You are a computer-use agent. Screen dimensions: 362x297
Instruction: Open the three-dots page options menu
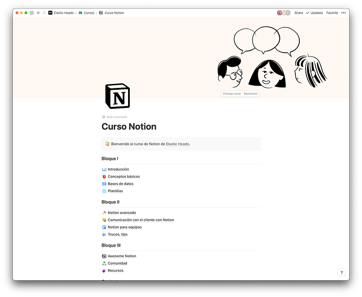click(343, 13)
